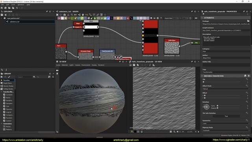The image size is (252, 142).
Task: Click the Author URL input field
Action: 226,65
